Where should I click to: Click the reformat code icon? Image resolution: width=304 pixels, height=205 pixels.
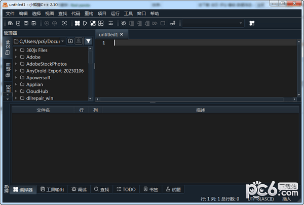coord(64,23)
